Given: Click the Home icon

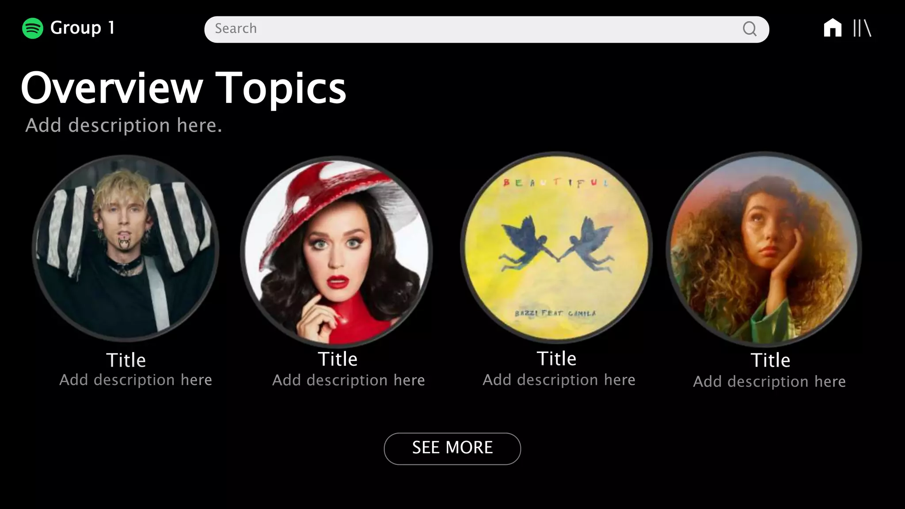Looking at the screenshot, I should [833, 28].
